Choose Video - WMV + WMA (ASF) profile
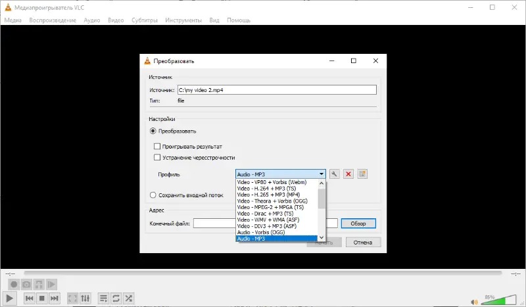The image size is (526, 307). click(x=276, y=220)
